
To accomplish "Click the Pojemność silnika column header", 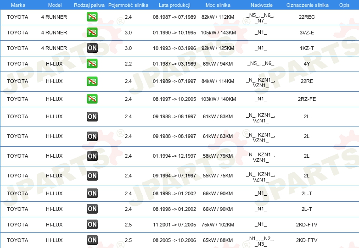I will tap(128, 5).
